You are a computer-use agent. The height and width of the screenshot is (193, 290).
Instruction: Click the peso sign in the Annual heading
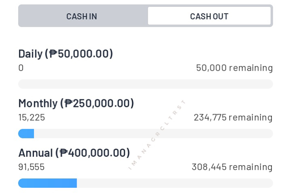click(x=64, y=153)
